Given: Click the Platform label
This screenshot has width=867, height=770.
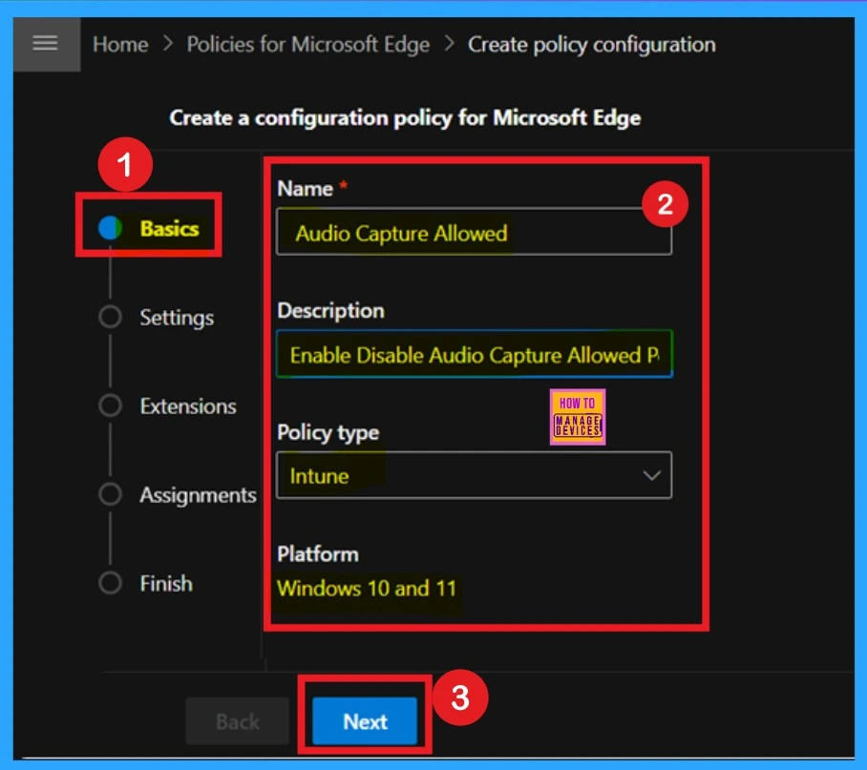Looking at the screenshot, I should point(318,554).
